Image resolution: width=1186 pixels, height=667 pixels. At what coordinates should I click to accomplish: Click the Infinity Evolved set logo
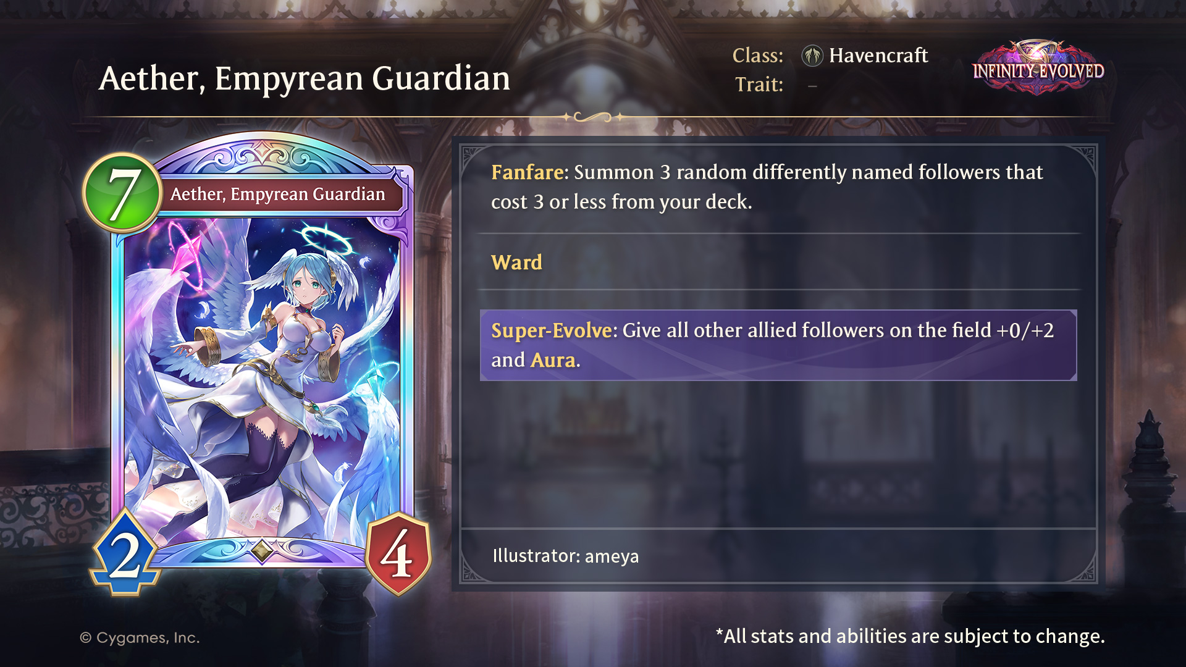pos(1038,69)
